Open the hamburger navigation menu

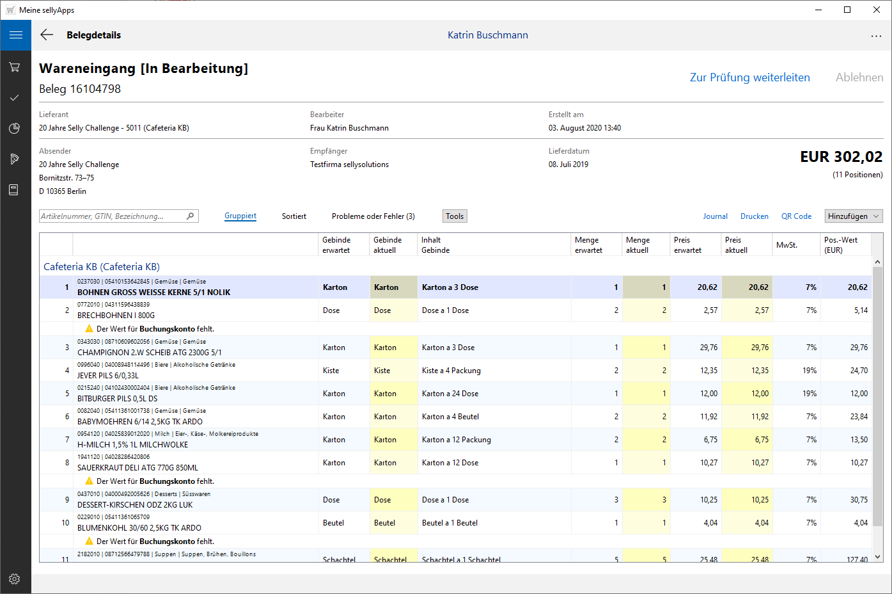coord(15,35)
